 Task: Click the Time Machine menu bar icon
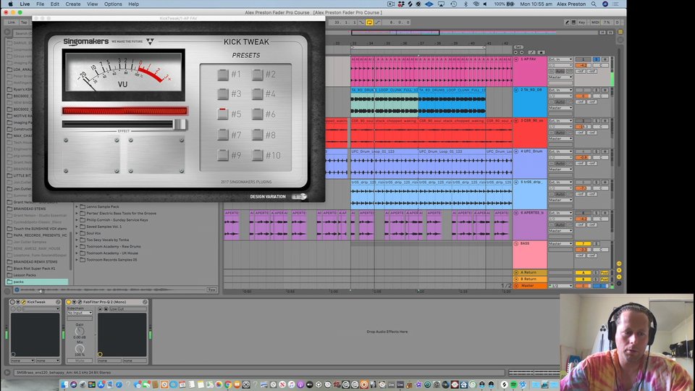(453, 4)
